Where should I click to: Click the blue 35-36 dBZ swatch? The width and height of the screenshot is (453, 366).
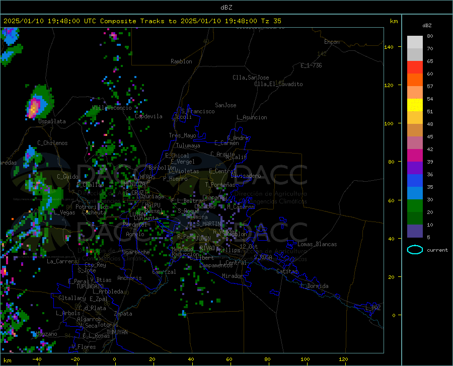[x=415, y=181]
